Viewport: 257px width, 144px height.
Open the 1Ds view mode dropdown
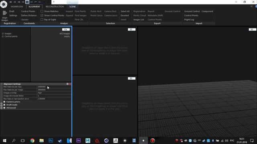click(x=66, y=30)
